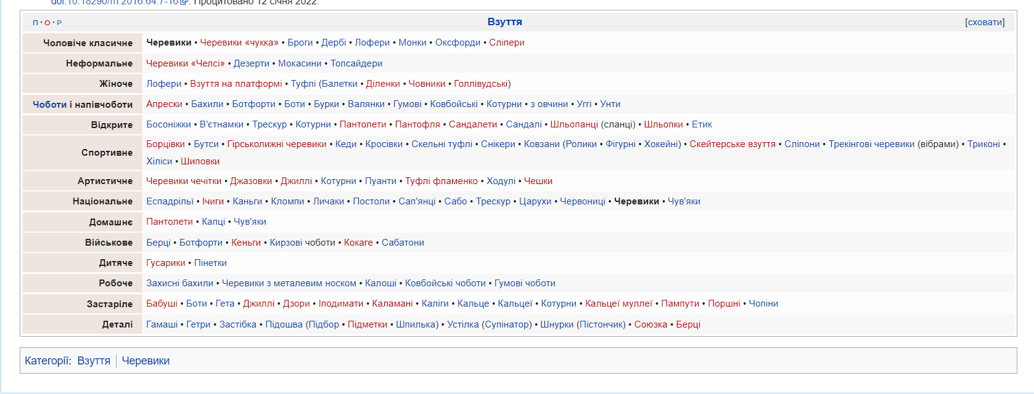Click the "р" edit link in navbox header
Image resolution: width=1034 pixels, height=394 pixels.
pyautogui.click(x=59, y=23)
